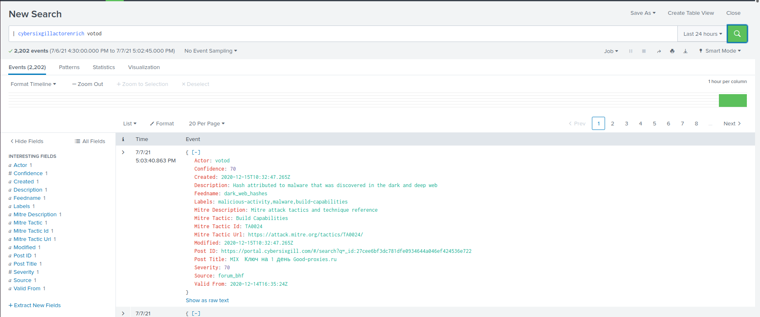This screenshot has height=317, width=760.
Task: Select Severity interesting field
Action: (x=24, y=272)
